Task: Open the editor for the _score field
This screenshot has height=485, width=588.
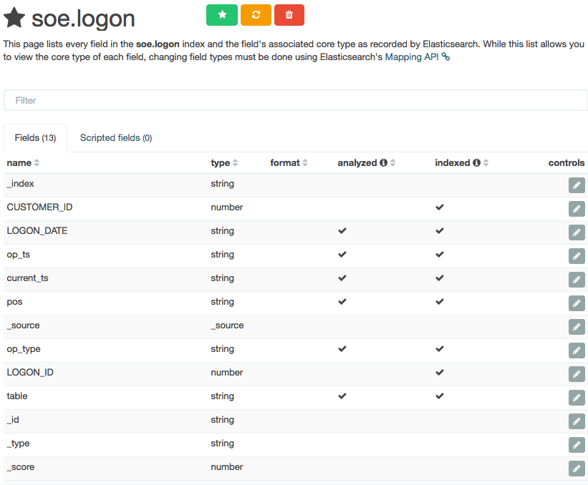Action: point(576,469)
